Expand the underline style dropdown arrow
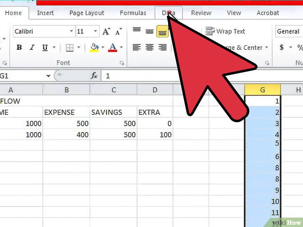 click(x=54, y=47)
